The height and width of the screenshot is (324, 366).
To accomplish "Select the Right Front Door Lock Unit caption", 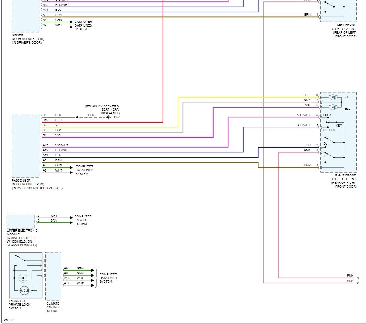I will 343,181.
